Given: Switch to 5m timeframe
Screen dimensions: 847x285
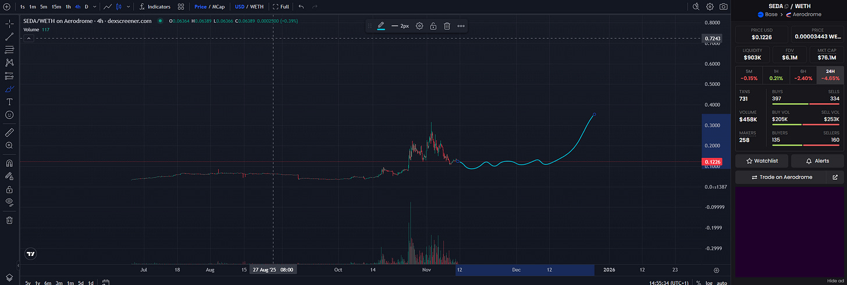Looking at the screenshot, I should coord(44,6).
